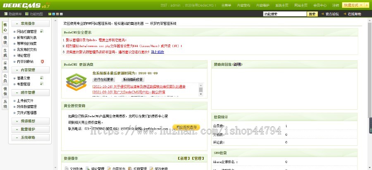Click the 功能搜索 search input field
This screenshot has width=372, height=170.
(x=285, y=14)
